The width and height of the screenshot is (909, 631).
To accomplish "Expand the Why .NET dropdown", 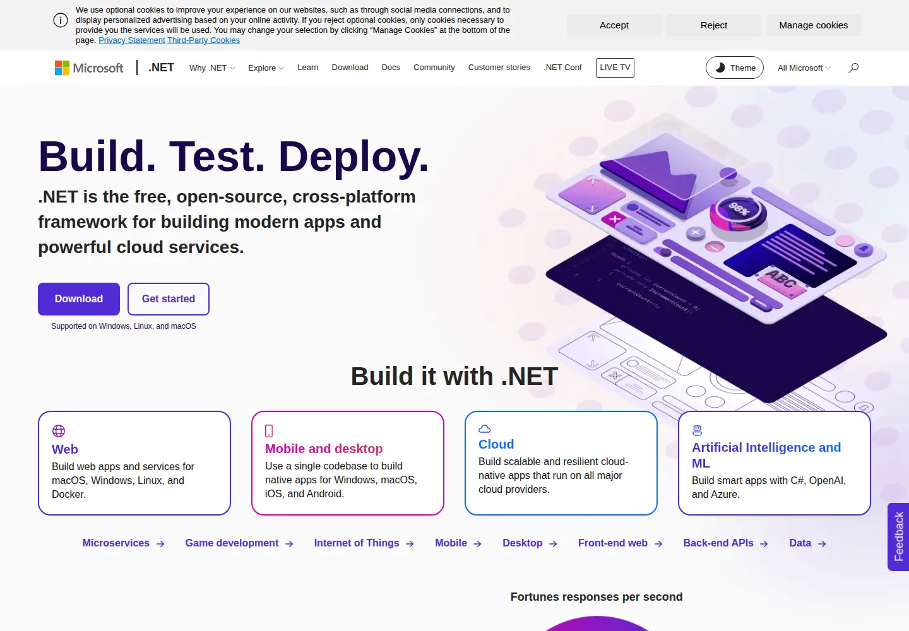I will click(212, 68).
